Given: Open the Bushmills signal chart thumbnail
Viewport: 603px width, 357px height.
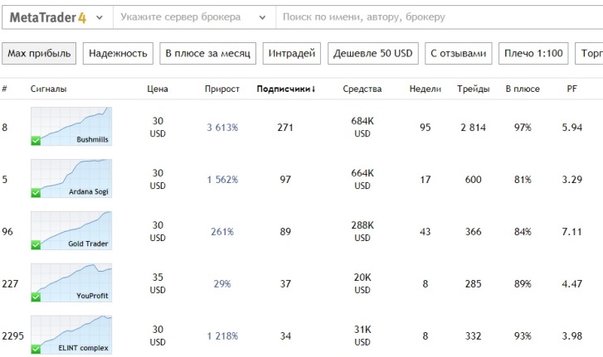Looking at the screenshot, I should (x=71, y=127).
